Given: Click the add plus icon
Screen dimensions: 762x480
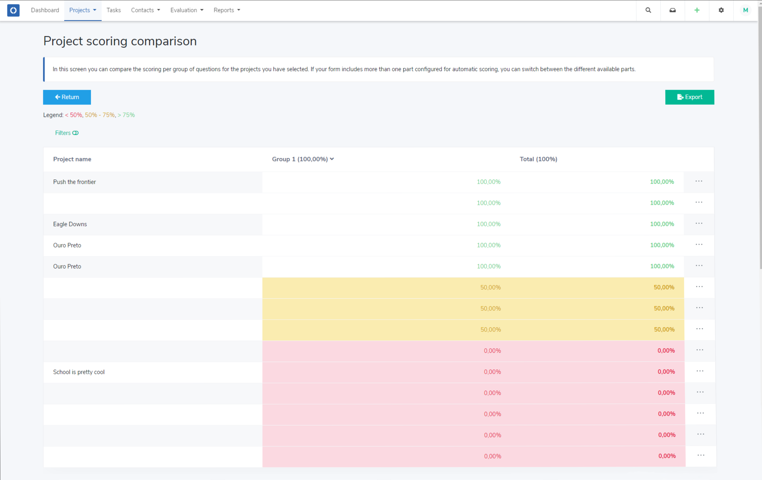Looking at the screenshot, I should pos(697,10).
